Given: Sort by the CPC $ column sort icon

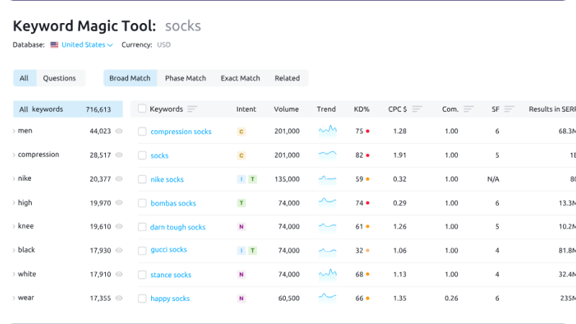Looking at the screenshot, I should click(x=417, y=109).
